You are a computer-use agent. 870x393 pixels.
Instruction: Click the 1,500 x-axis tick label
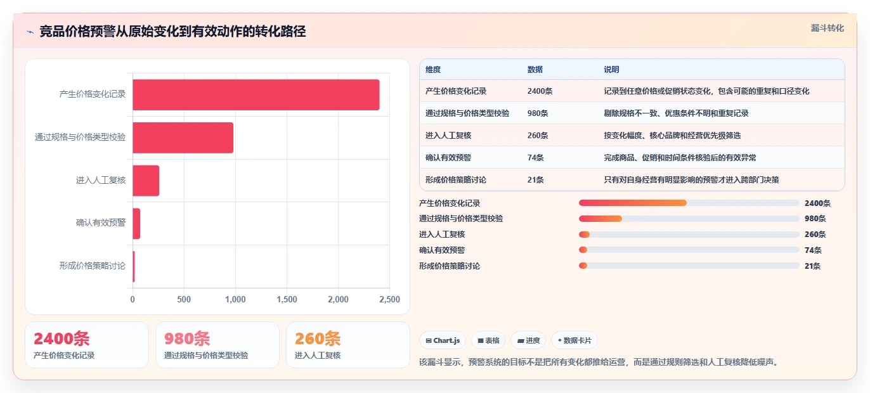tap(287, 299)
